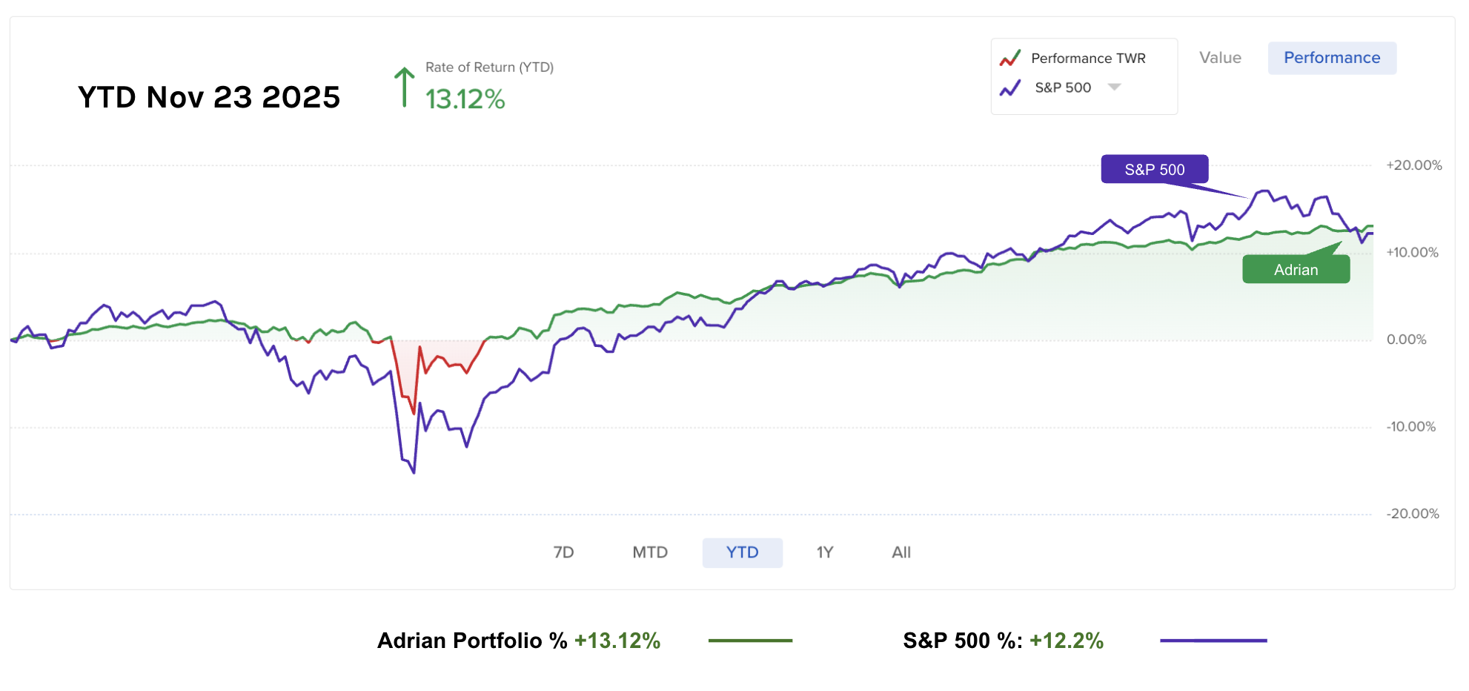Select the YTD time range
This screenshot has height=691, width=1469.
742,552
